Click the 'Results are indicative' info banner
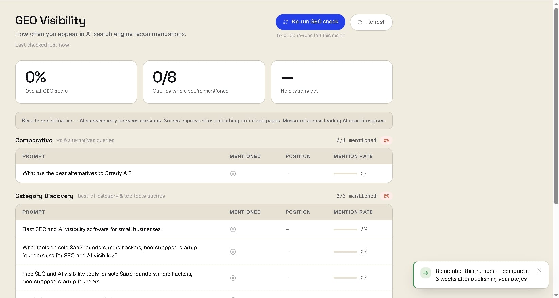Image resolution: width=559 pixels, height=298 pixels. point(204,121)
